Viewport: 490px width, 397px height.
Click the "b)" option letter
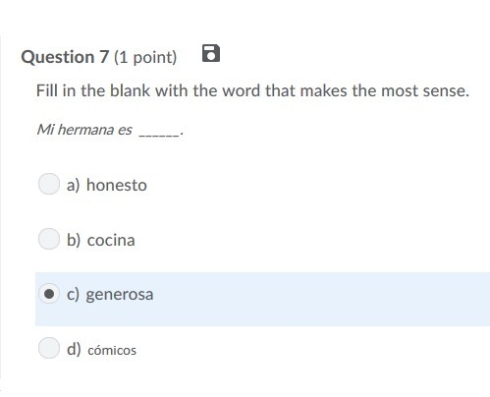click(x=74, y=240)
